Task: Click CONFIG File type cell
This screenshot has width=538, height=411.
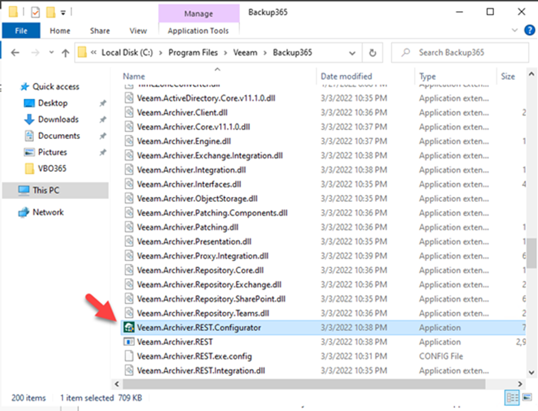Action: pyautogui.click(x=441, y=356)
